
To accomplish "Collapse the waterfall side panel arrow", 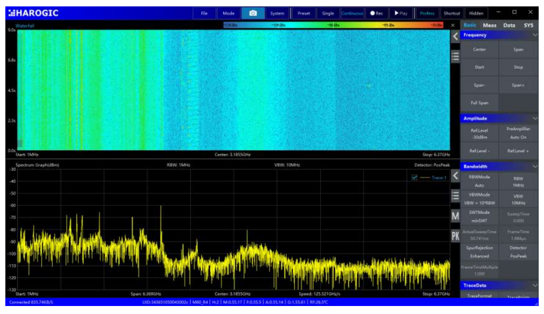I will tap(455, 36).
